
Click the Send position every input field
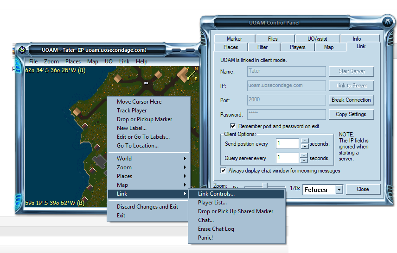click(287, 144)
